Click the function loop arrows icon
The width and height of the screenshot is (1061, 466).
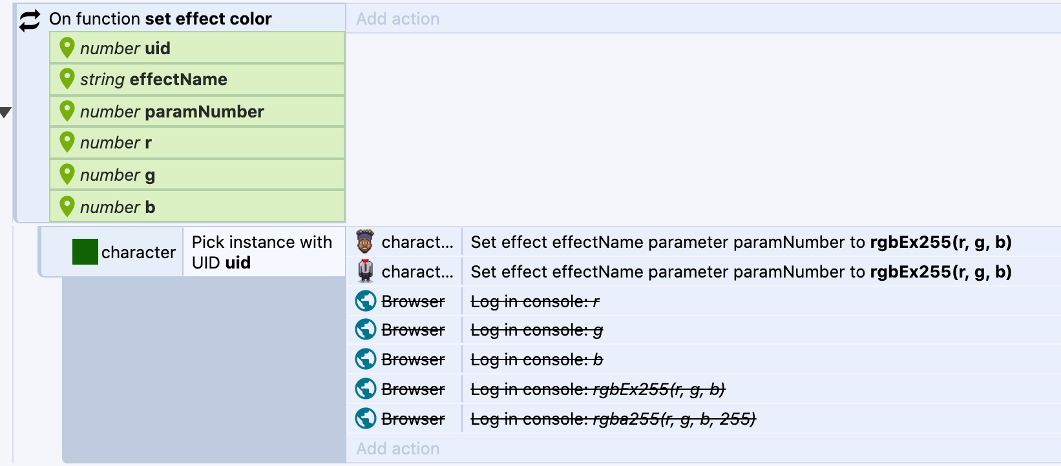coord(30,20)
